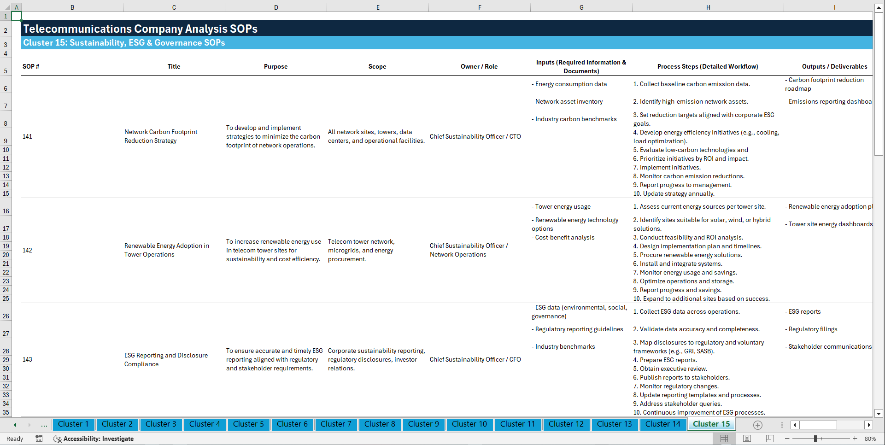Zoom in using the plus control
Image resolution: width=885 pixels, height=445 pixels.
click(x=856, y=439)
